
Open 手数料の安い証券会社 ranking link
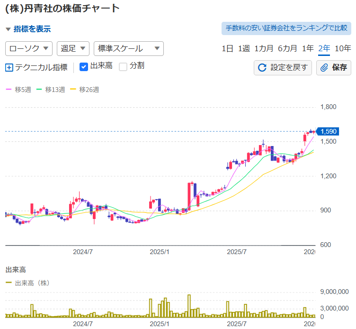[x=286, y=28]
